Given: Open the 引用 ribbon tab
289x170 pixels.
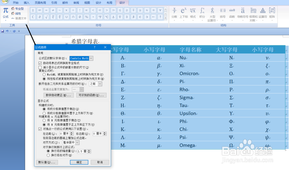Looking at the screenshot, I should pyautogui.click(x=54, y=3).
